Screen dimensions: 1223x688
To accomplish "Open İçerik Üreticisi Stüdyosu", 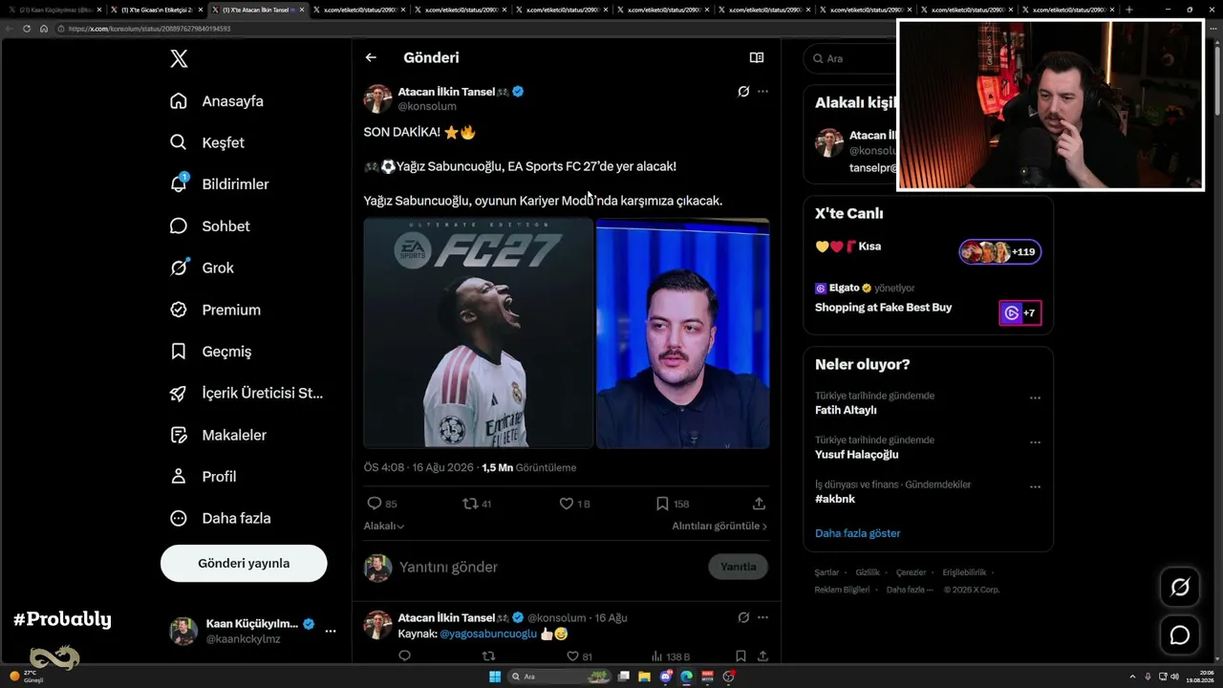I will pyautogui.click(x=247, y=393).
